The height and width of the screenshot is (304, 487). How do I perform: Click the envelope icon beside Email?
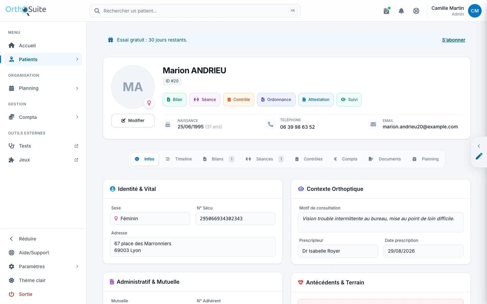(x=373, y=124)
